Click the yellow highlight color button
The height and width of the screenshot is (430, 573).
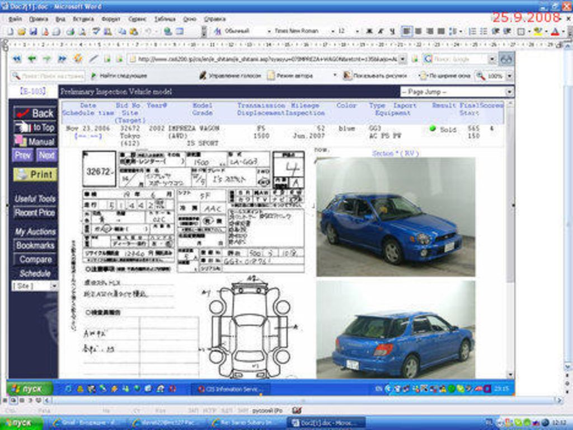point(538,32)
